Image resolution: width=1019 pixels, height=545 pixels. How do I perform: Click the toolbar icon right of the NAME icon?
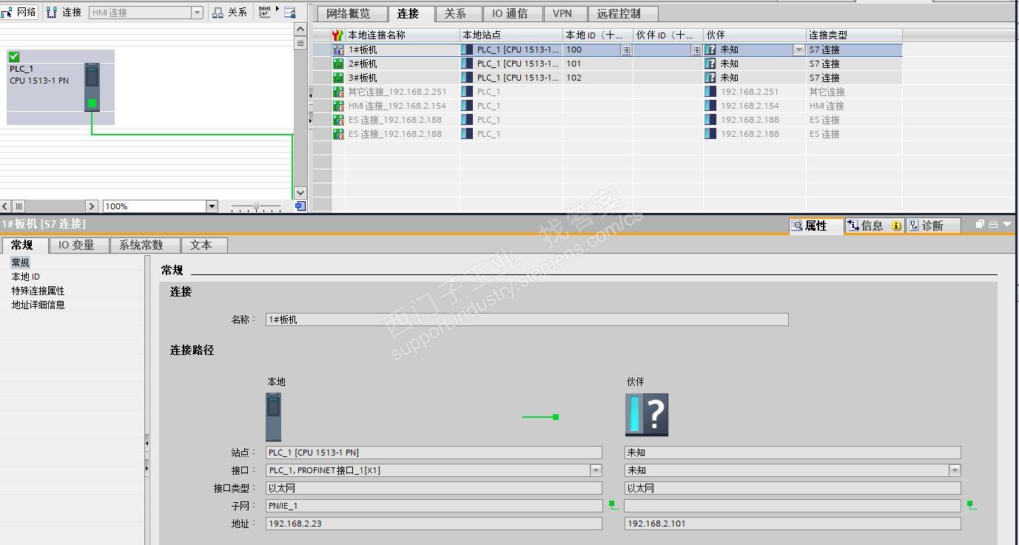click(290, 12)
